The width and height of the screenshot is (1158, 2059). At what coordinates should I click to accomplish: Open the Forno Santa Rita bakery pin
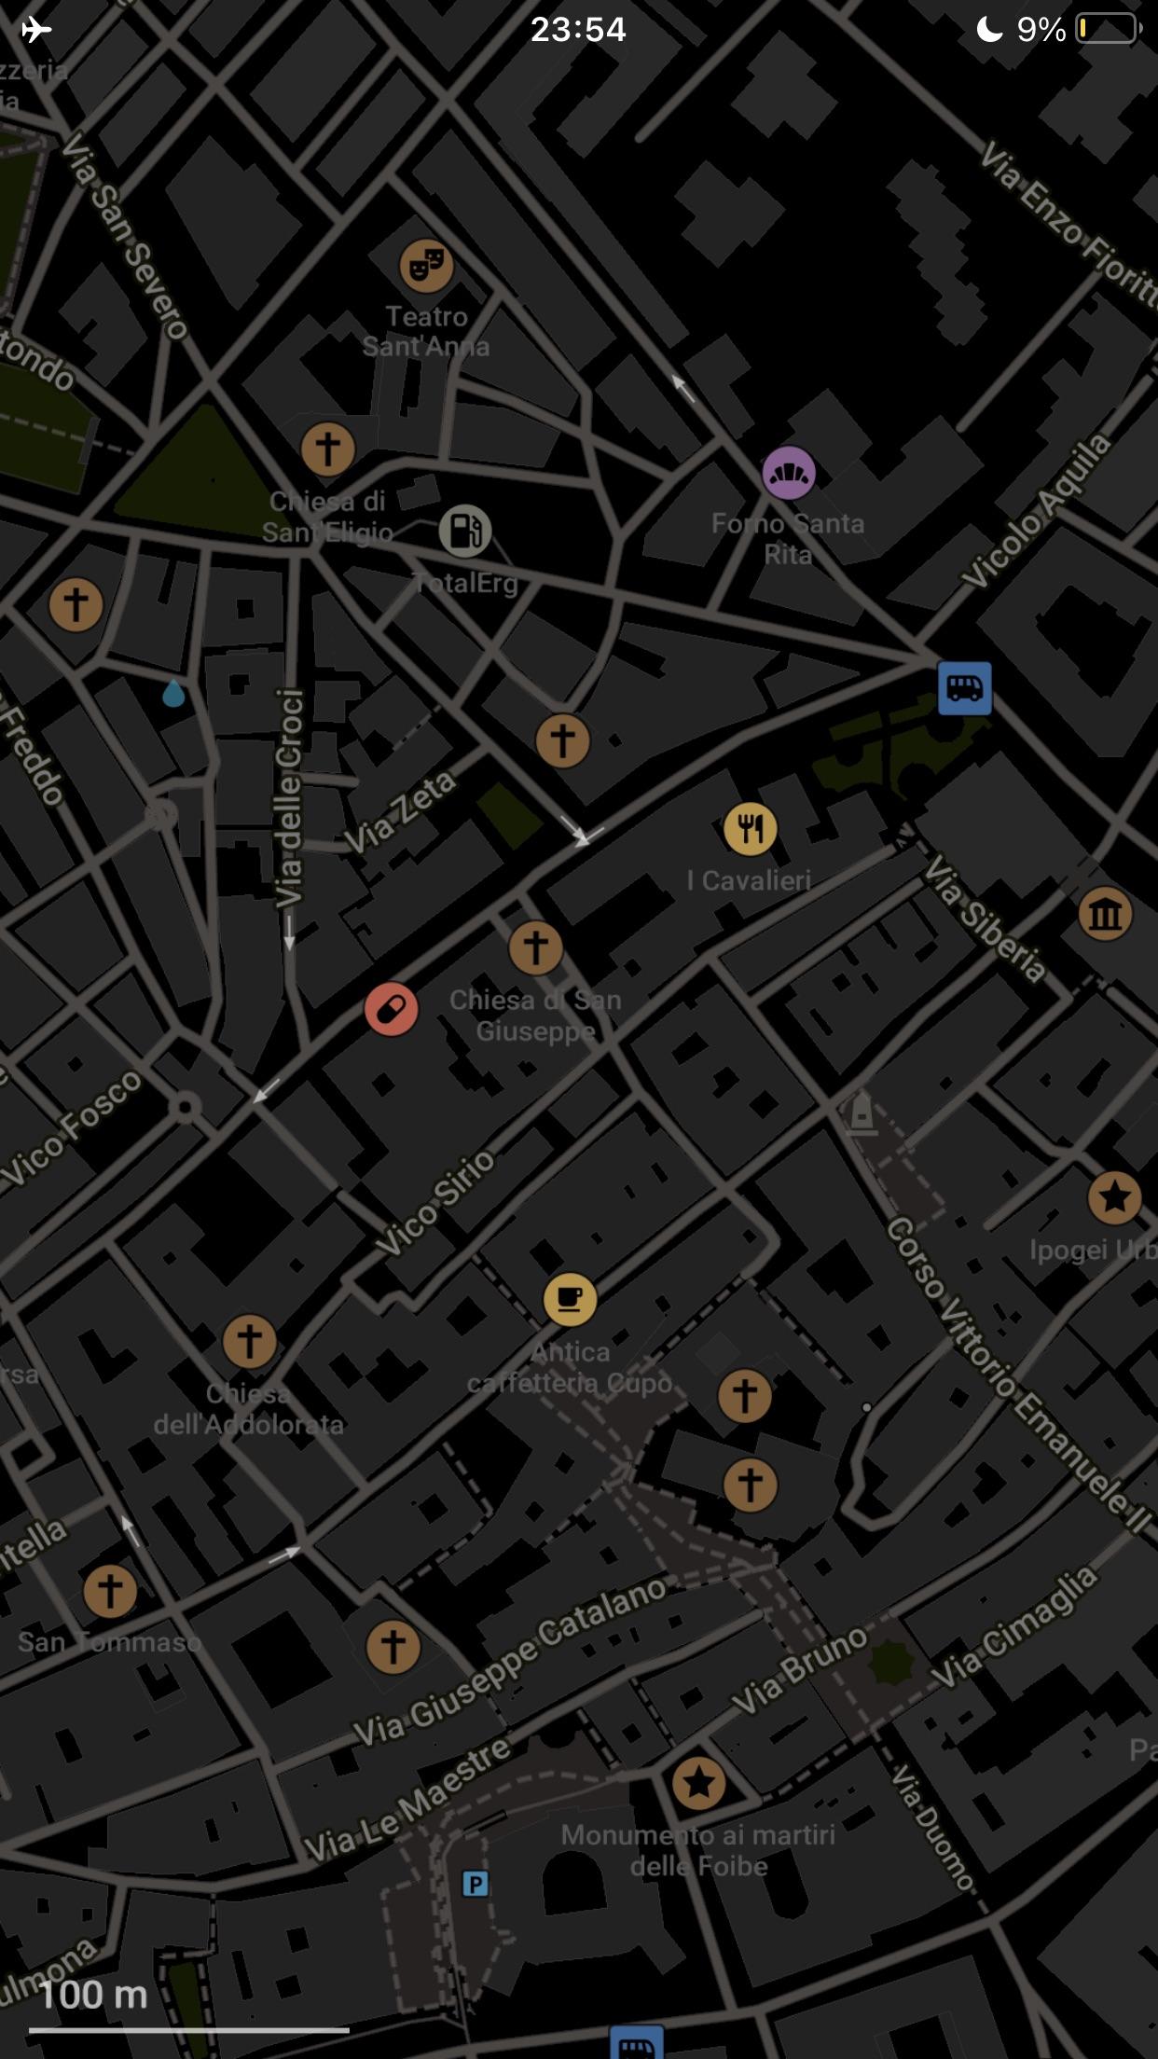[789, 473]
